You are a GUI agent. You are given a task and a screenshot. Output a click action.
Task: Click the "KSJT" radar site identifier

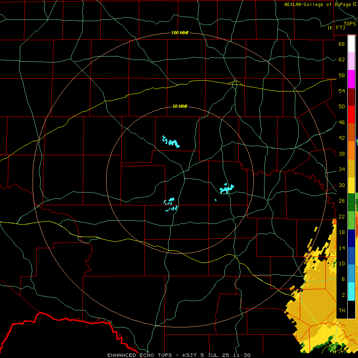(x=190, y=355)
